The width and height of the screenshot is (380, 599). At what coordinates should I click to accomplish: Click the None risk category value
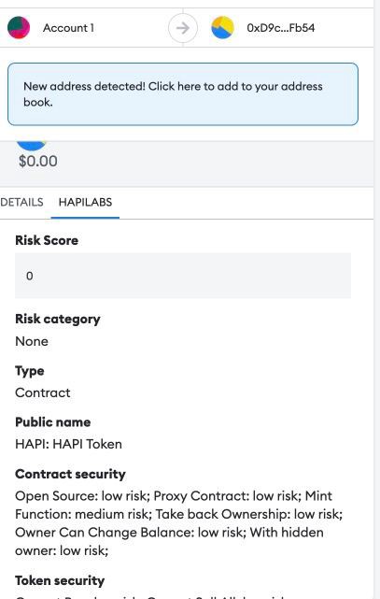coord(32,341)
